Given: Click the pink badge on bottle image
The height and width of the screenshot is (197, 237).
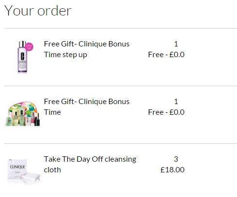Looking at the screenshot, I should [x=29, y=46].
